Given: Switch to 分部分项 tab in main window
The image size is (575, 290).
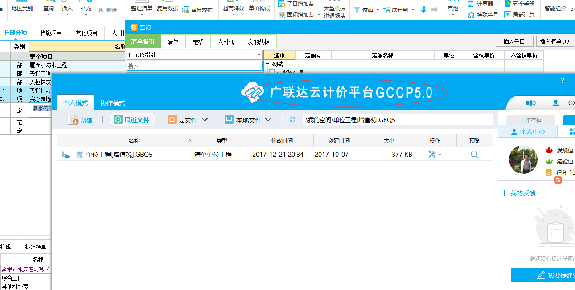Looking at the screenshot, I should point(16,33).
